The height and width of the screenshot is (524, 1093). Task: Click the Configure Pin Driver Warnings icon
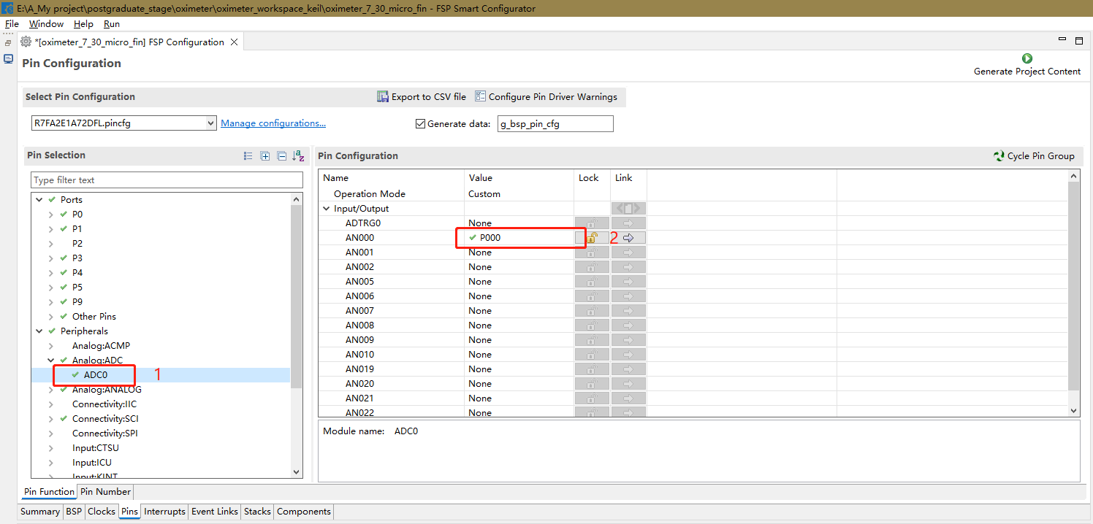pyautogui.click(x=480, y=96)
